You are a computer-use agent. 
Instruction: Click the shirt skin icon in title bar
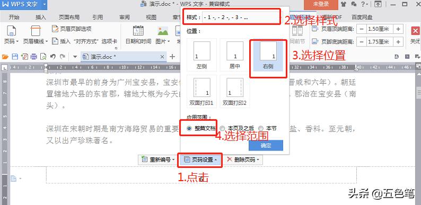tap(344, 4)
